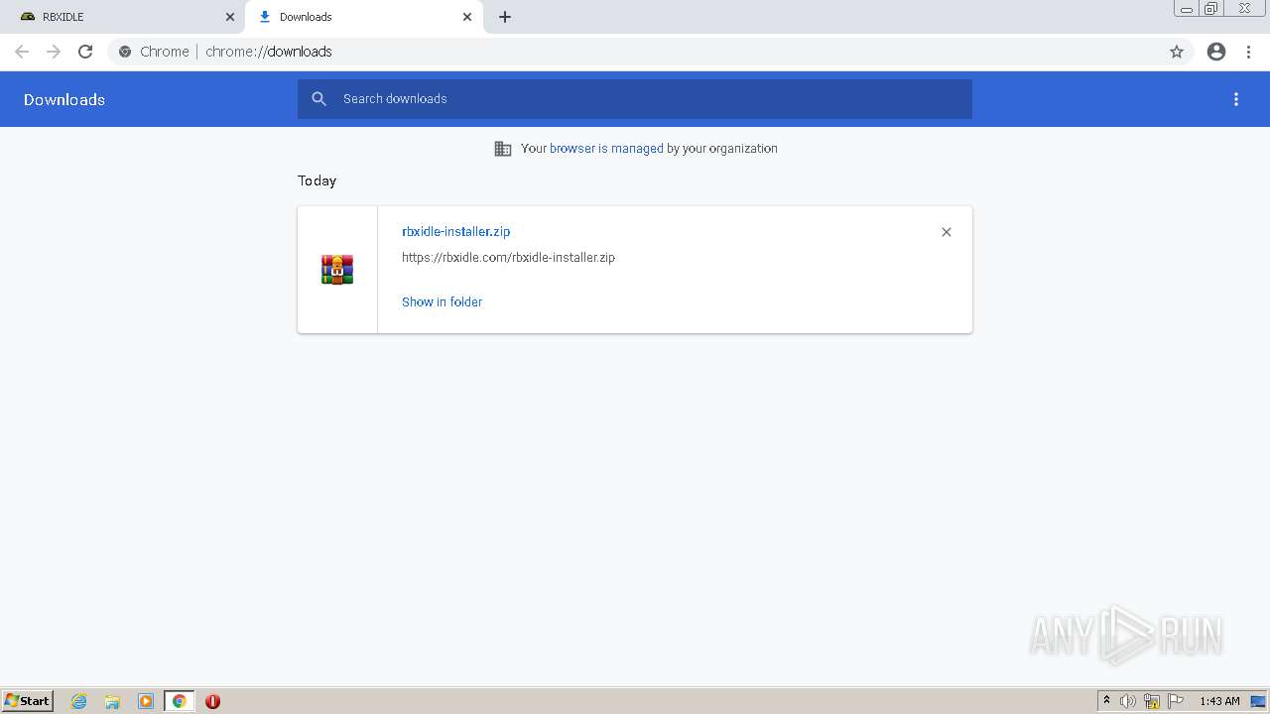Switch to the RBXIDLE tab
The width and height of the screenshot is (1270, 714).
[x=123, y=17]
